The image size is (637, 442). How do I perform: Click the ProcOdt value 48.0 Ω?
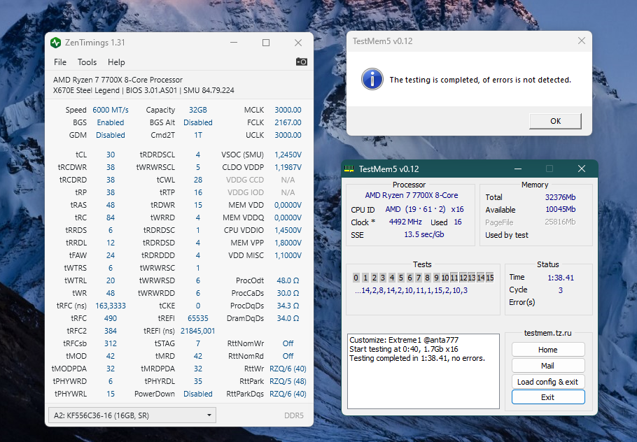[288, 280]
